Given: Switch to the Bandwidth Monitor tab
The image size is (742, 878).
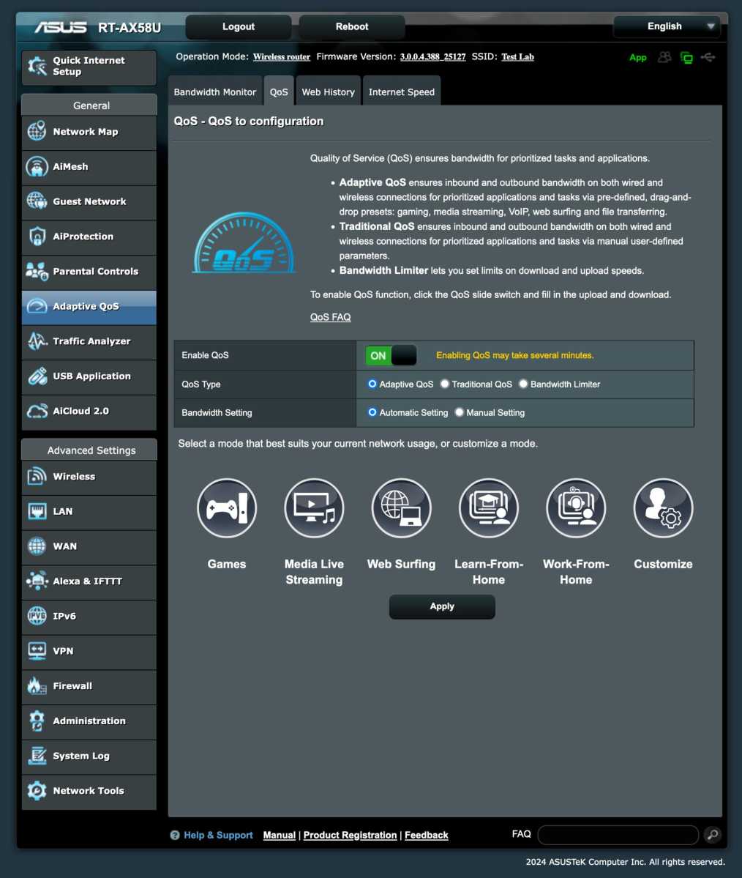Looking at the screenshot, I should click(x=215, y=92).
